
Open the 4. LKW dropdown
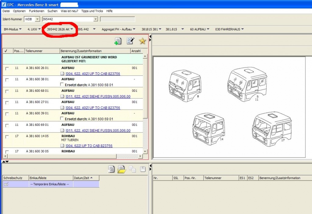34,29
